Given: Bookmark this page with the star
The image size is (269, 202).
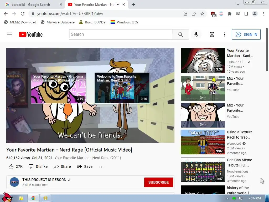Looking at the screenshot, I should tap(202, 14).
